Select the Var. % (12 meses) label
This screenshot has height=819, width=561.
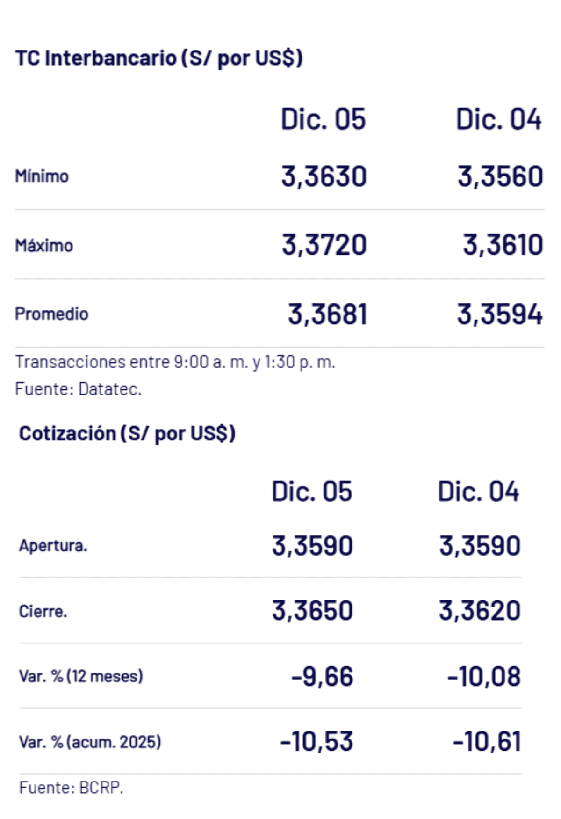(x=81, y=676)
